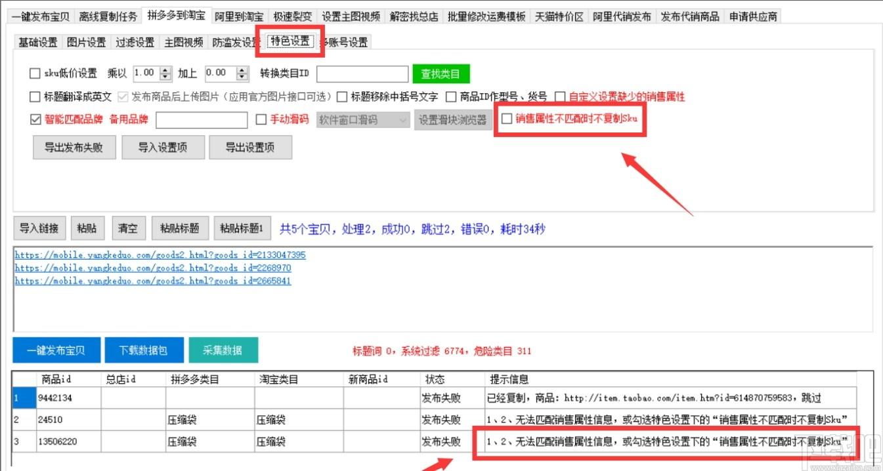Click the 状态 column header

[x=452, y=379]
